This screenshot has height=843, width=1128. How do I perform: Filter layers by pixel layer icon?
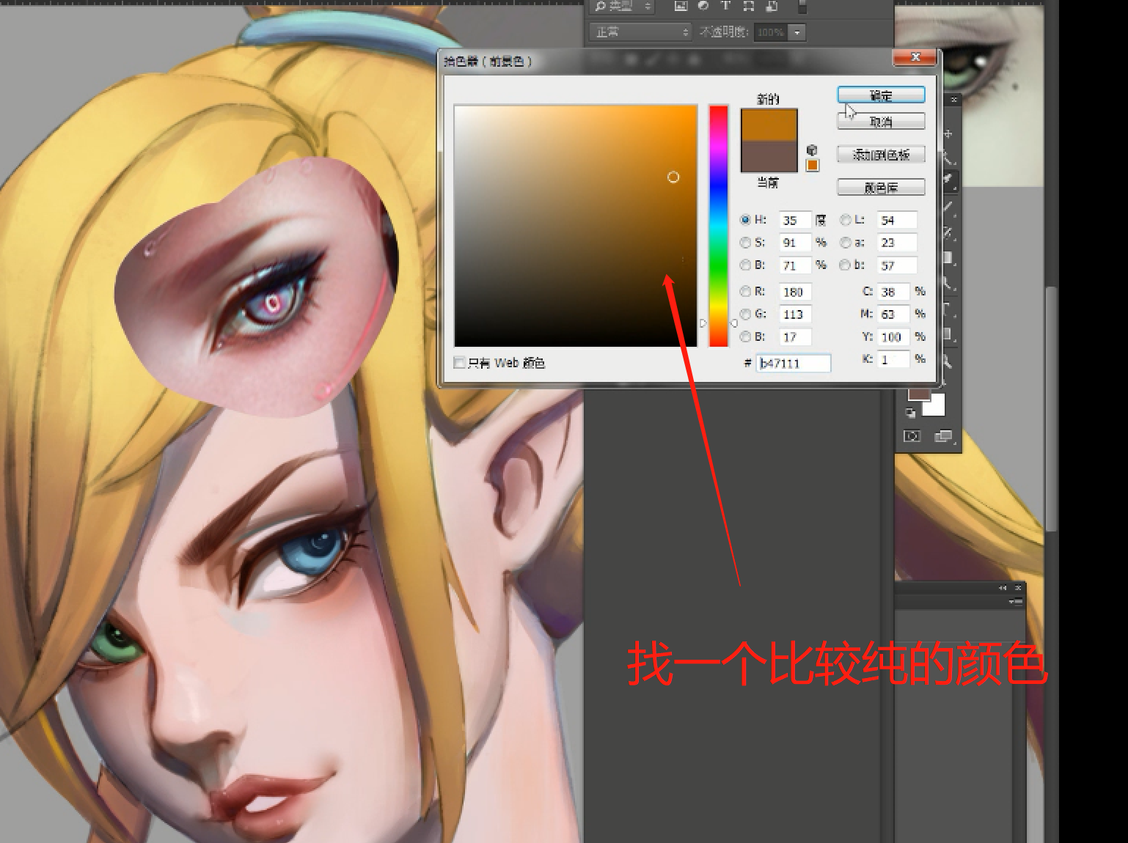[681, 7]
